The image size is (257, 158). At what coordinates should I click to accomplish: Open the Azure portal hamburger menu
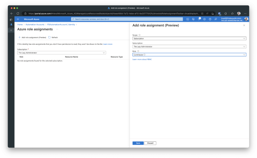tap(18, 19)
